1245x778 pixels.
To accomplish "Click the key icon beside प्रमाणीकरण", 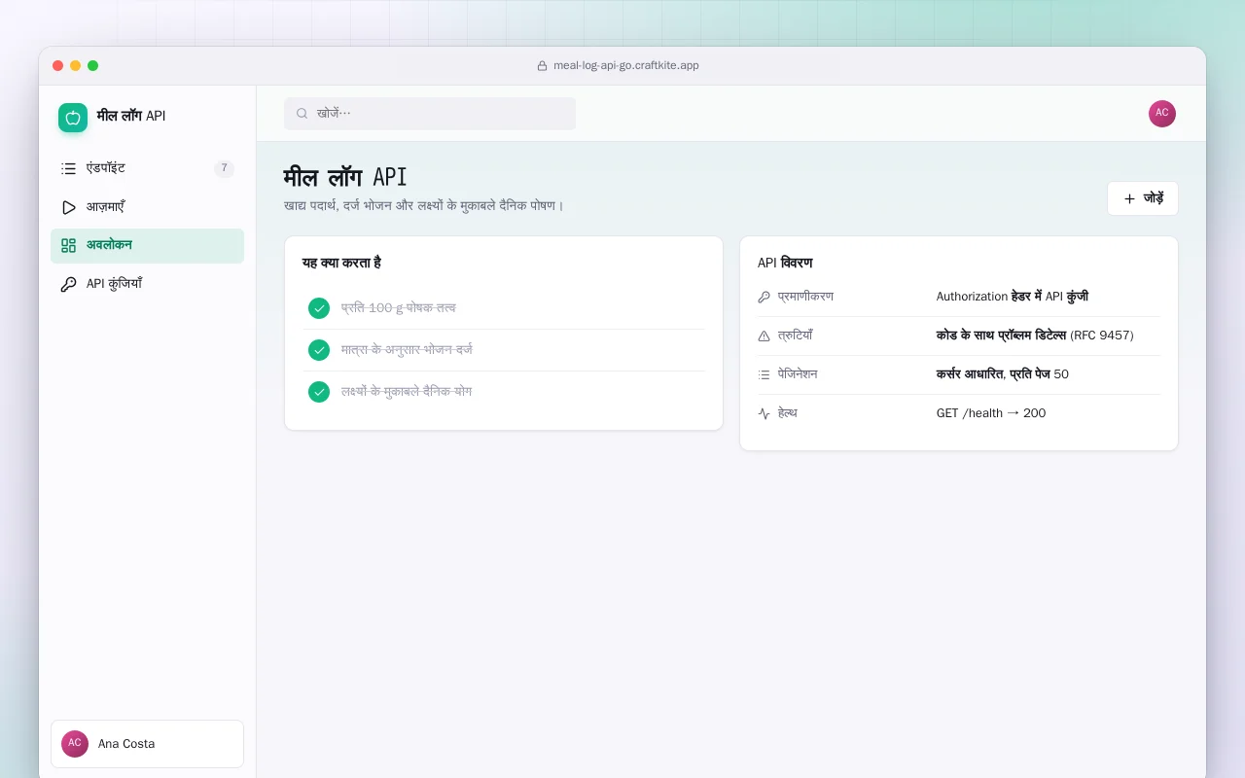I will (764, 297).
